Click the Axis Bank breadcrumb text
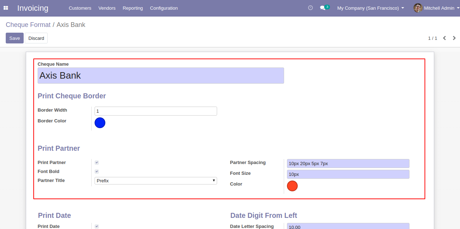460x229 pixels. point(71,25)
